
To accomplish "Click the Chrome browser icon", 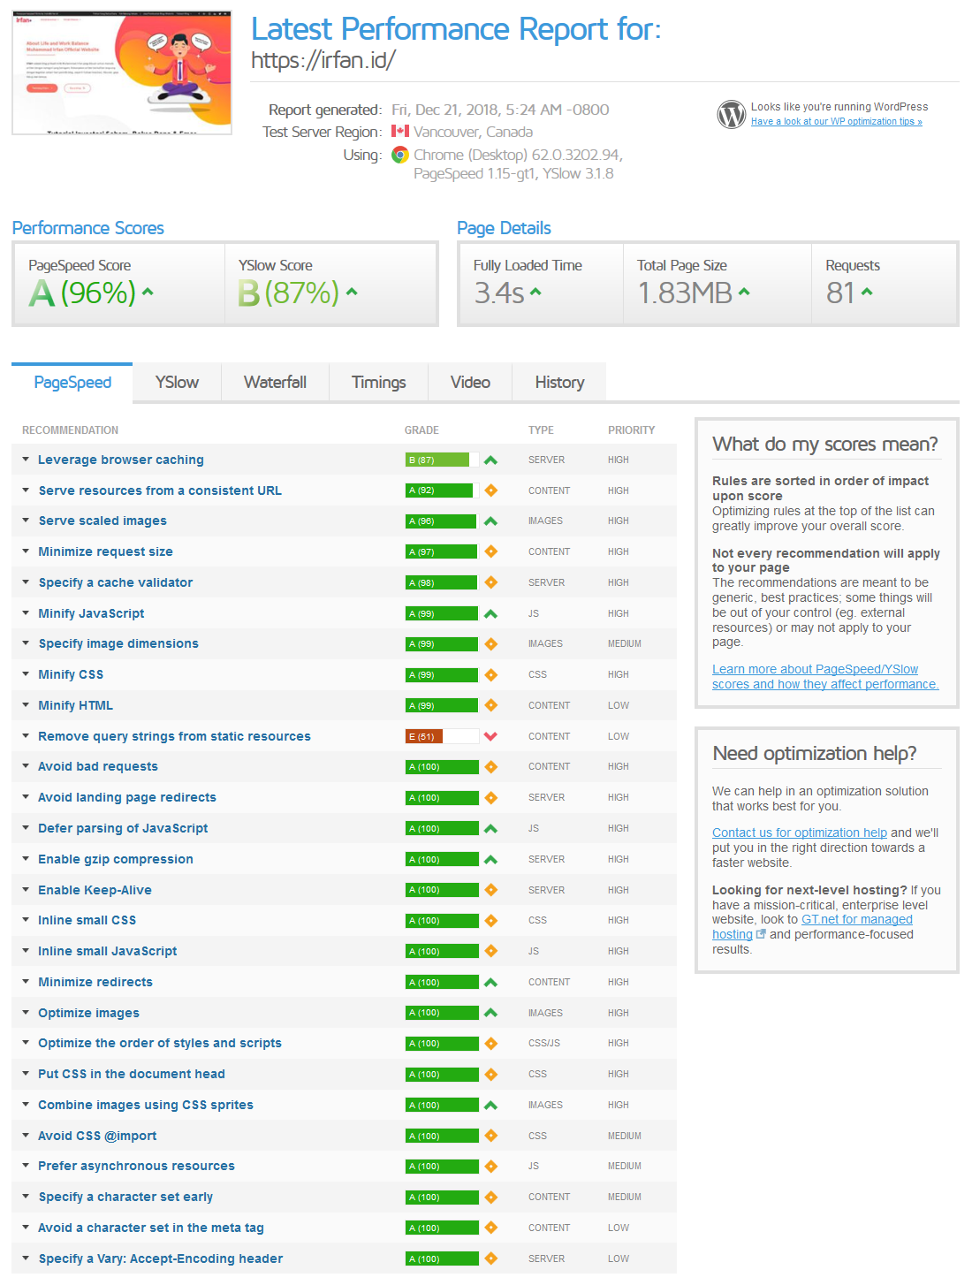I will (x=400, y=156).
